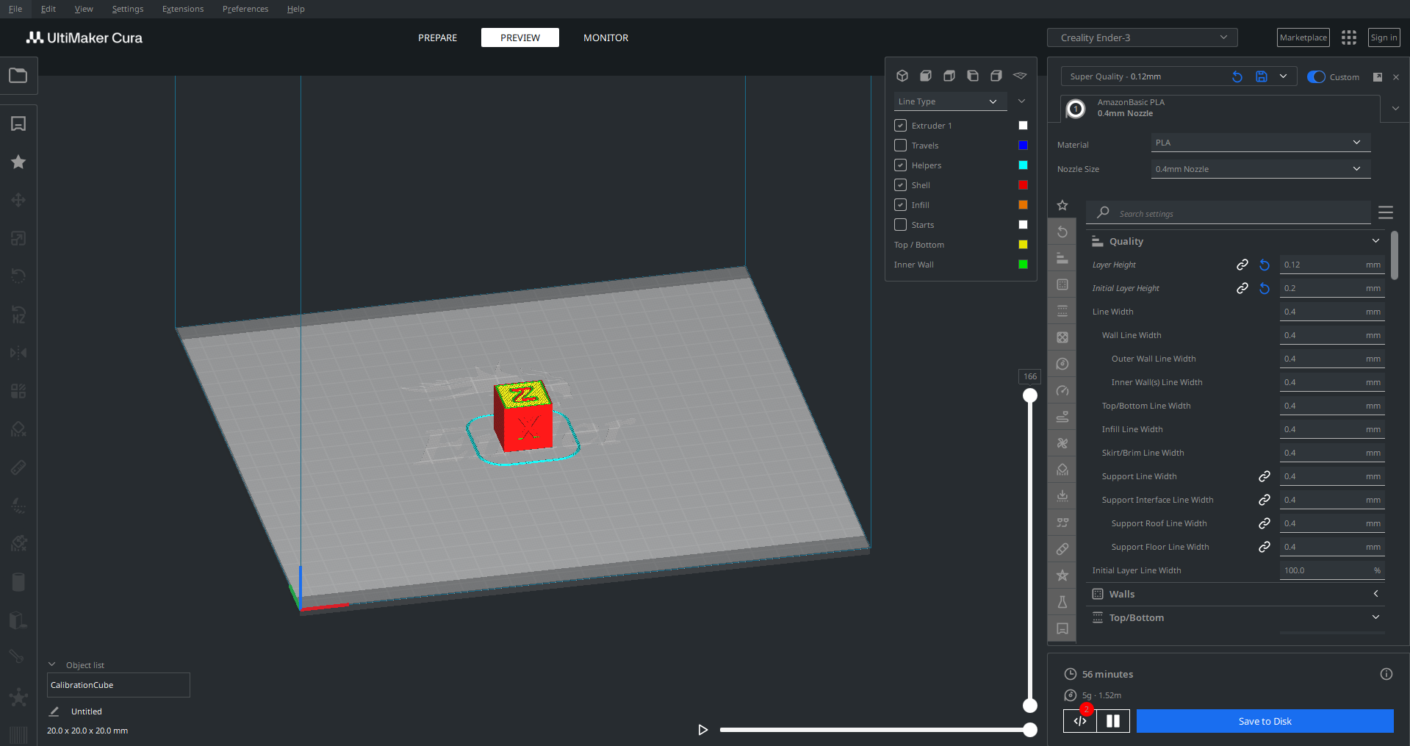This screenshot has height=746, width=1410.
Task: Click the Save to Disk button
Action: (1264, 721)
